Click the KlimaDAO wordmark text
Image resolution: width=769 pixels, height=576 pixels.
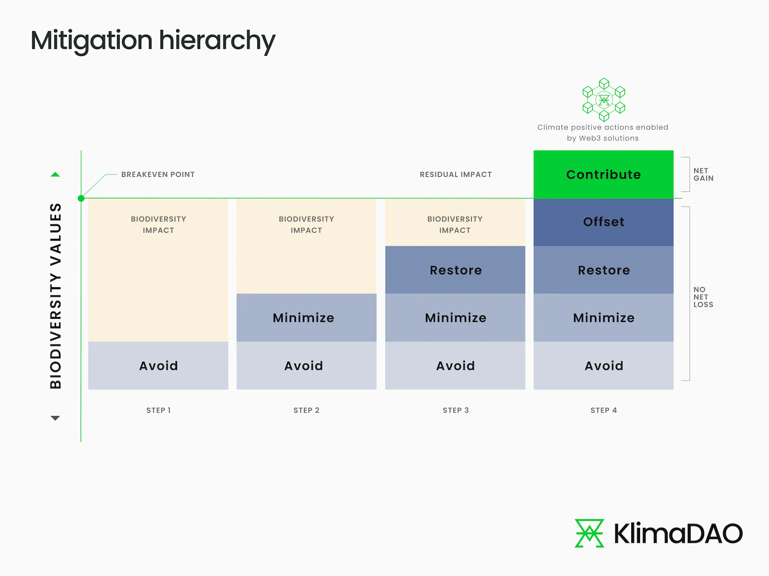click(678, 534)
